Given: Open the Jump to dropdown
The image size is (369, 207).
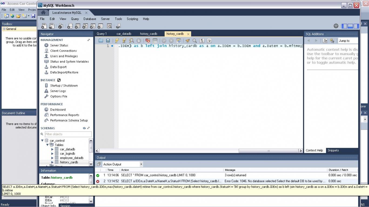Looking at the screenshot, I should (348, 41).
